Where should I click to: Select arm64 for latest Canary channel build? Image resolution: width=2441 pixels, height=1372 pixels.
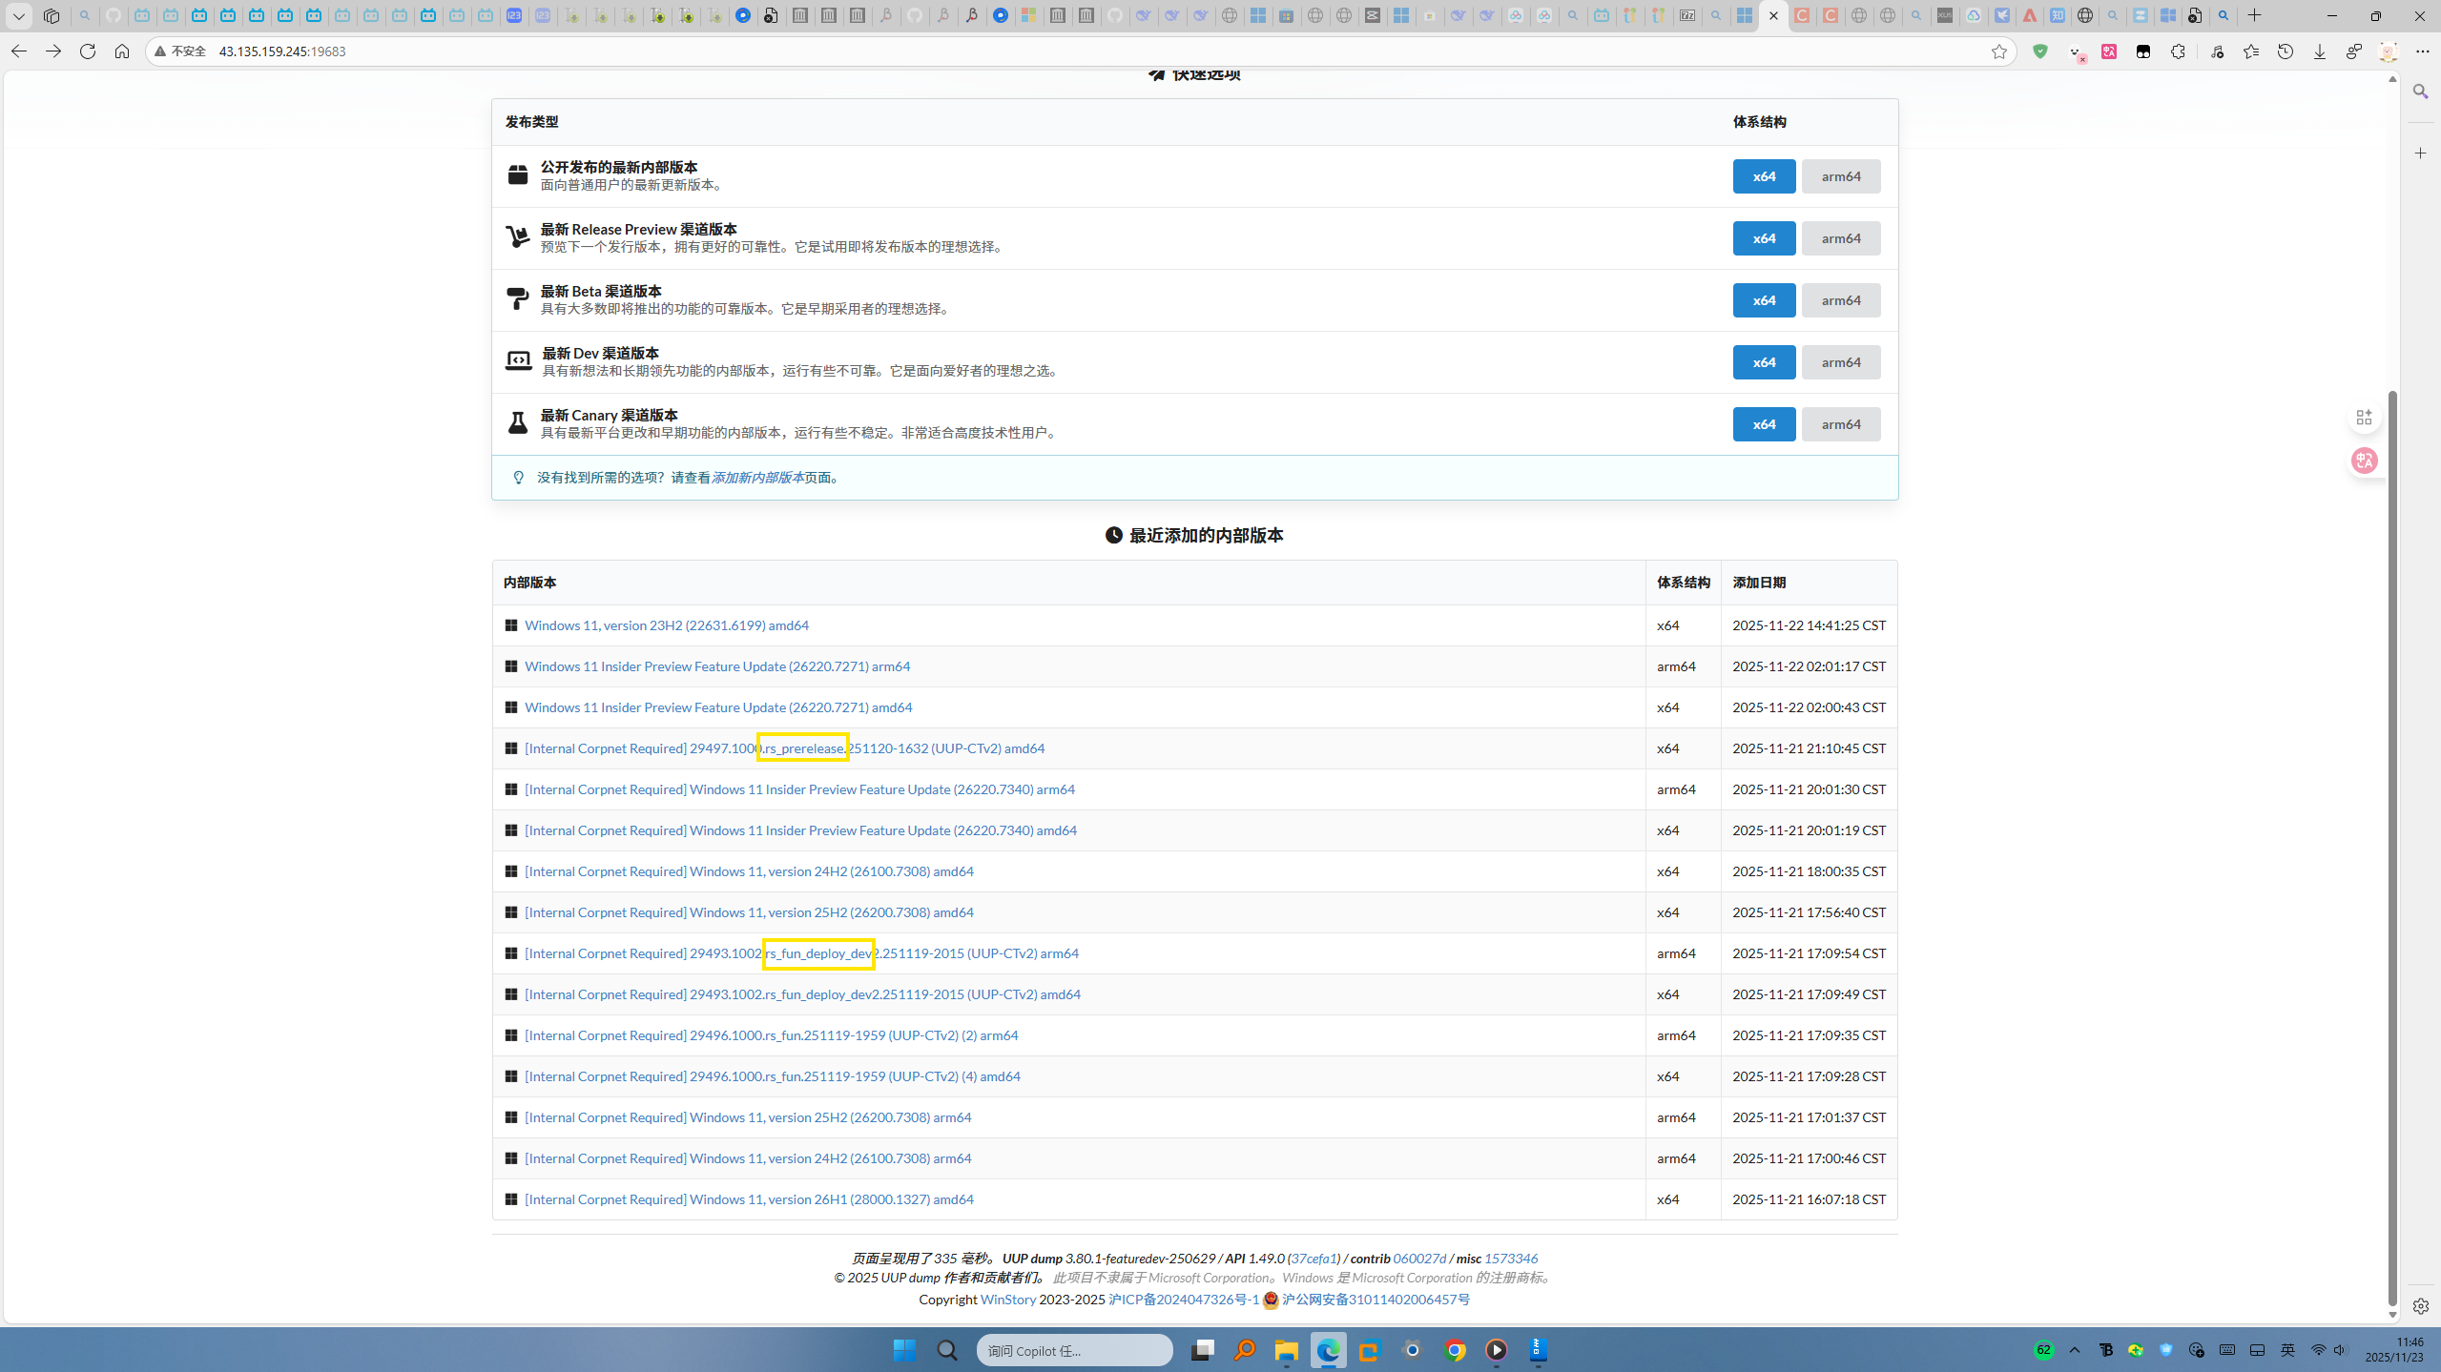(1840, 424)
